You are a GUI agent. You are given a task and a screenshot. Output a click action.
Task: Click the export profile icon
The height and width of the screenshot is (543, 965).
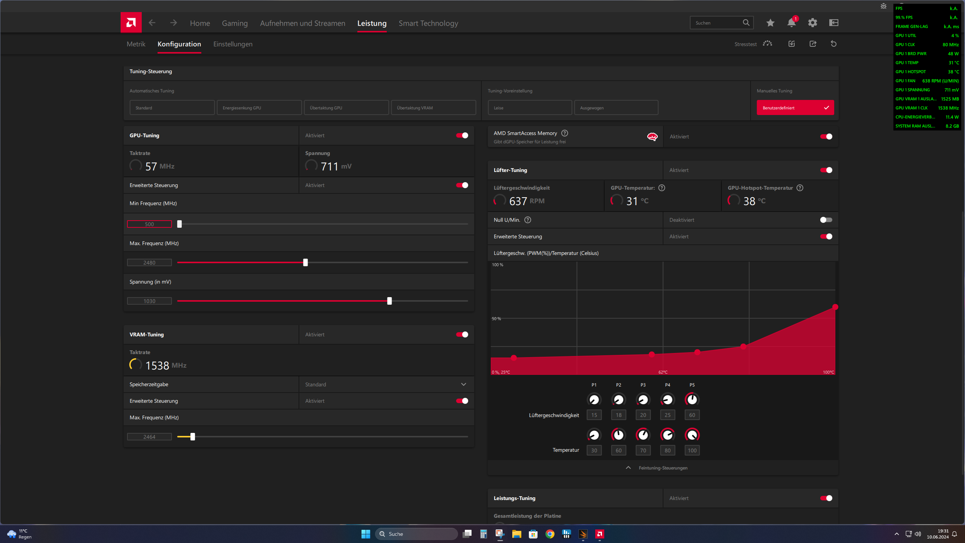[813, 44]
